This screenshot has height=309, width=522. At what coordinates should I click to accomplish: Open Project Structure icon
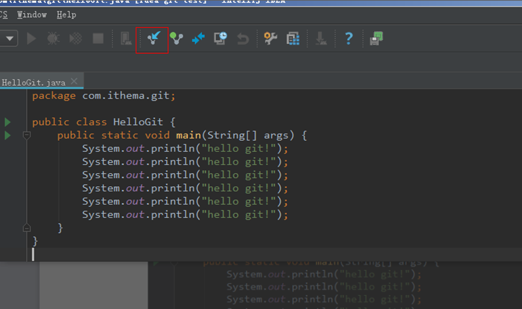point(293,38)
